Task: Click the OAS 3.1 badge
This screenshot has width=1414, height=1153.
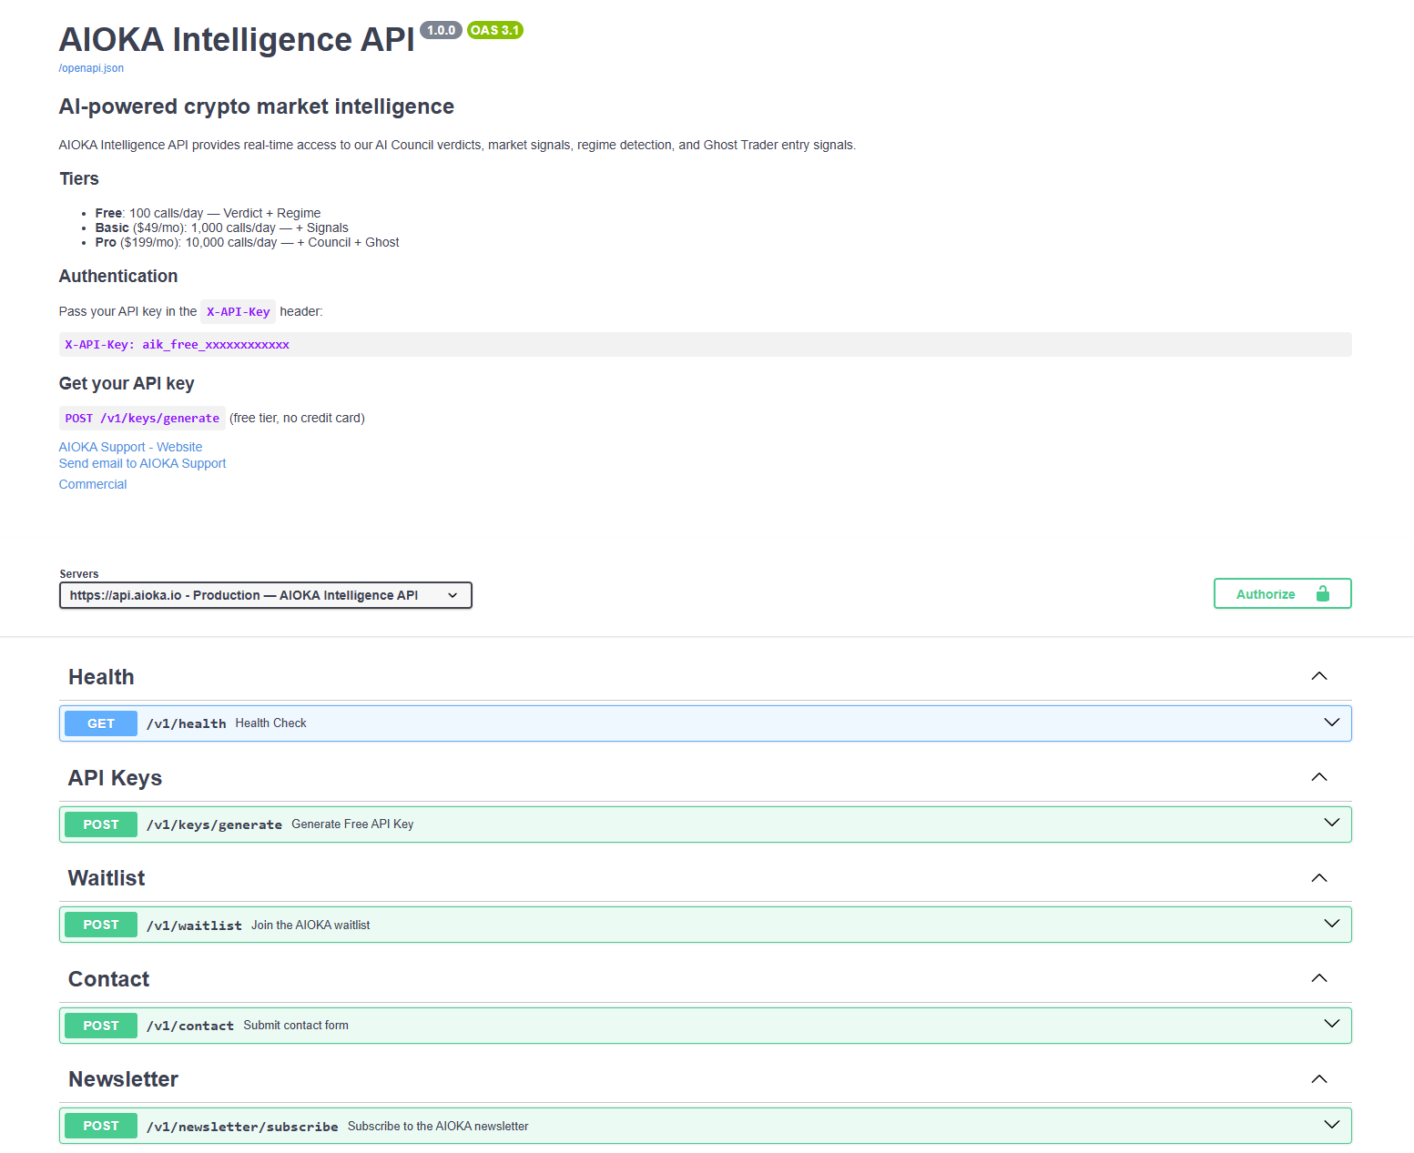Action: [x=495, y=30]
